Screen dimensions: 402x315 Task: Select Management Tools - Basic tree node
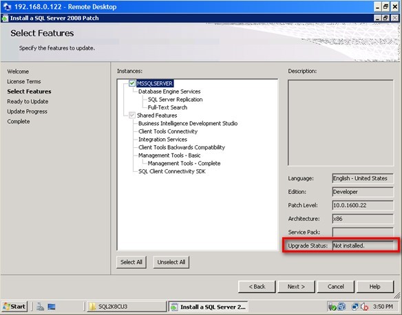[169, 155]
